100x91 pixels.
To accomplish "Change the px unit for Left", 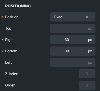I will coord(90,63).
